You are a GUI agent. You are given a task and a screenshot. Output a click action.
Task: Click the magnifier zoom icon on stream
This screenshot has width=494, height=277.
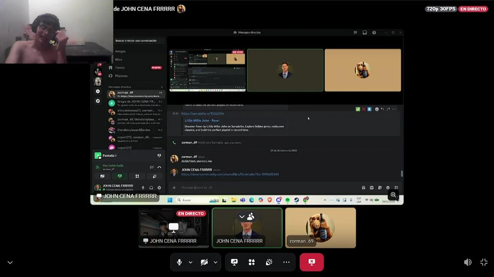click(393, 195)
